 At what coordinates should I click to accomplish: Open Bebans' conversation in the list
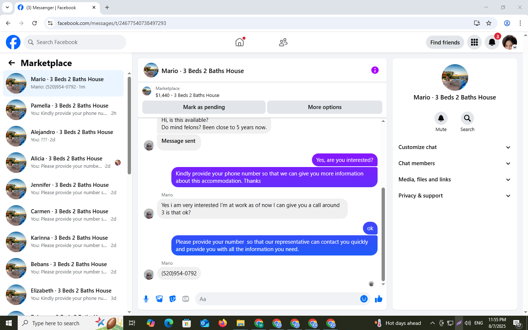pyautogui.click(x=63, y=268)
